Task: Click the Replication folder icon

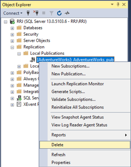Action: [19, 47]
